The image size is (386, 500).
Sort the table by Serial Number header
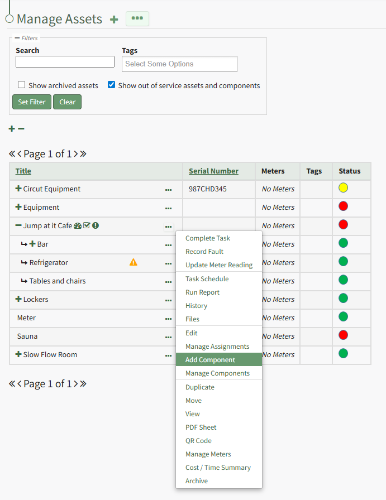213,171
